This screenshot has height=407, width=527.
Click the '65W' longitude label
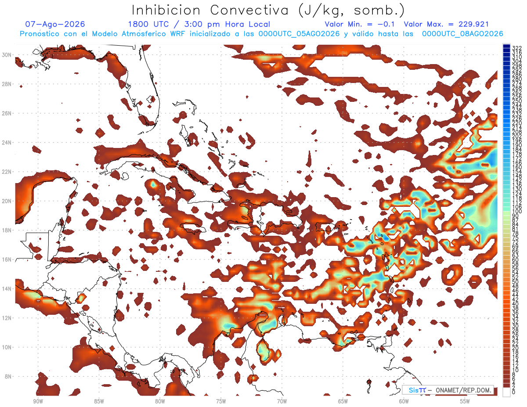coord(343,401)
